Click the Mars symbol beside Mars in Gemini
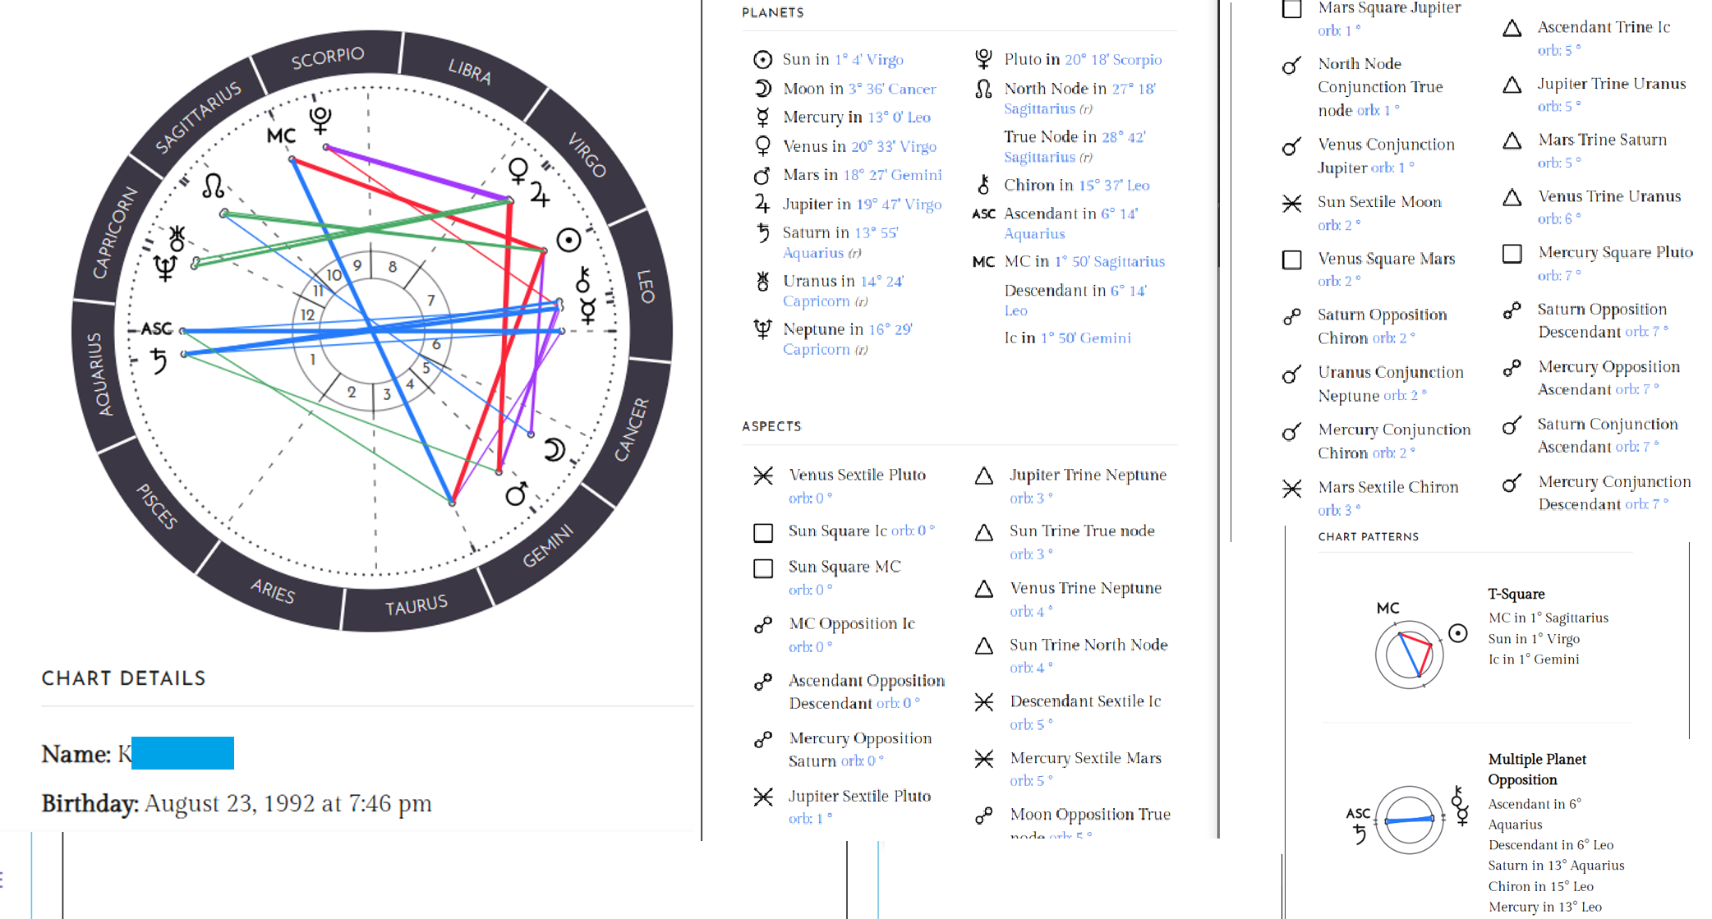 (x=762, y=176)
